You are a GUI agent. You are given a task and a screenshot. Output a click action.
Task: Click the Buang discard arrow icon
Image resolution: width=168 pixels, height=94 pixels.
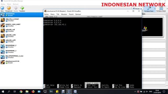16,8
